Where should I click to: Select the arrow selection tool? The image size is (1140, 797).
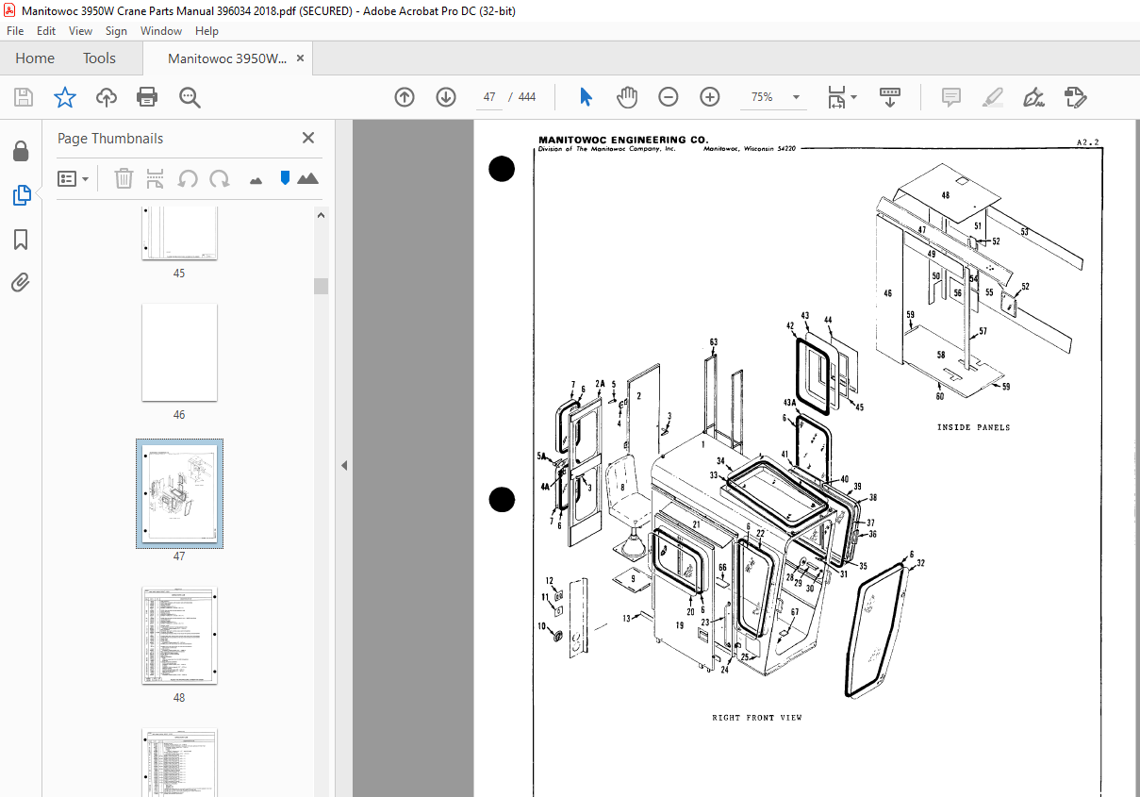pyautogui.click(x=586, y=97)
